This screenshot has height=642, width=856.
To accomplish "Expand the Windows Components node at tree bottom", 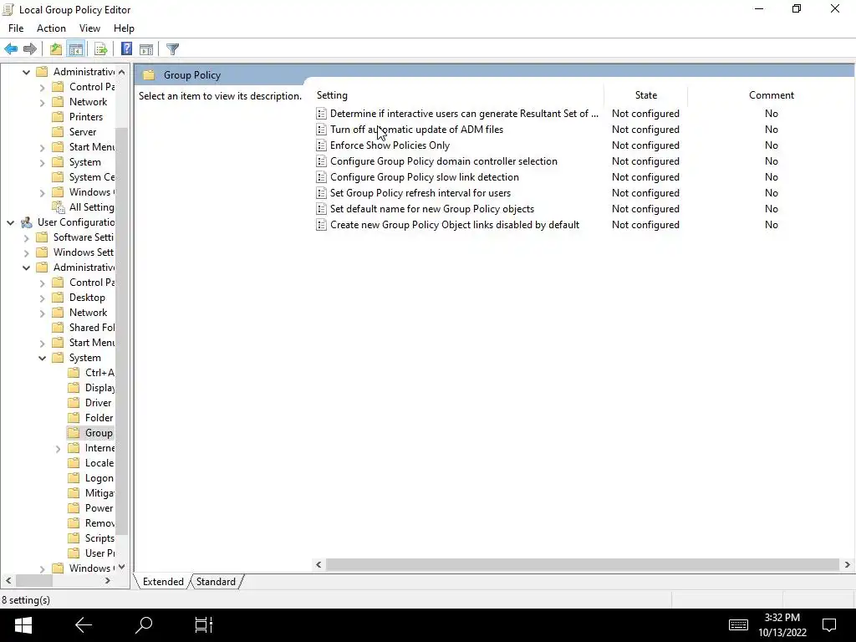I will tap(42, 568).
